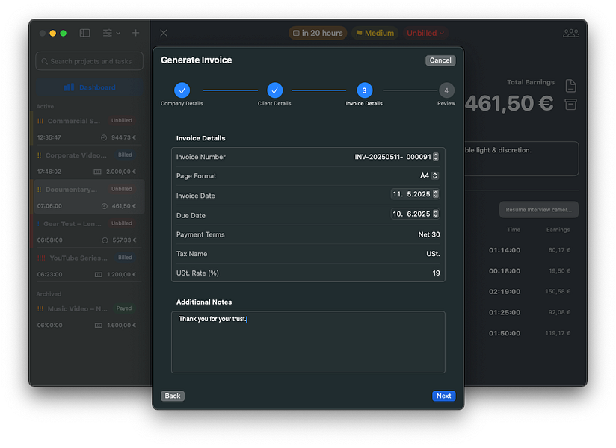Toggle the sidebar panel icon
616x448 pixels.
[x=85, y=33]
